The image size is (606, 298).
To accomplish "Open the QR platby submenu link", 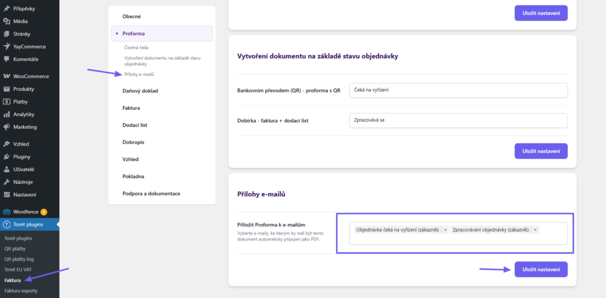I will pos(15,249).
